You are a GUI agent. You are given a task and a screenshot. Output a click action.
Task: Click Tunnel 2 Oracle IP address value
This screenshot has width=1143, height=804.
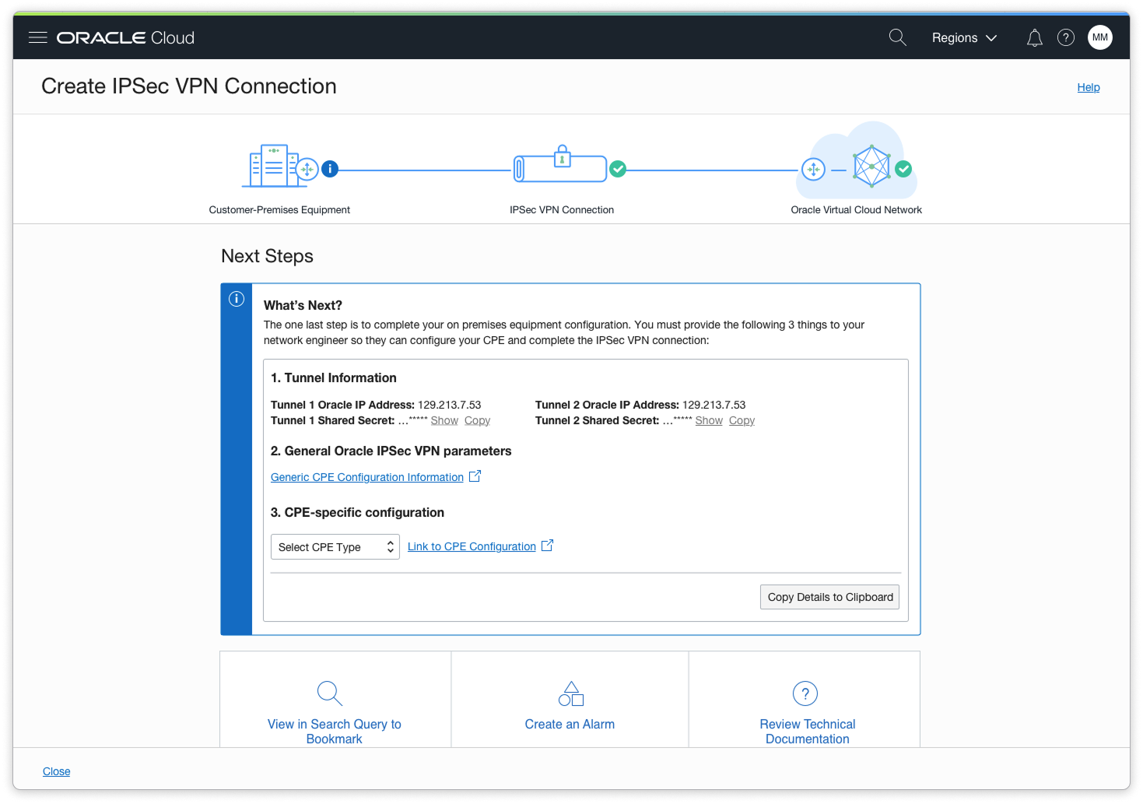coord(714,405)
